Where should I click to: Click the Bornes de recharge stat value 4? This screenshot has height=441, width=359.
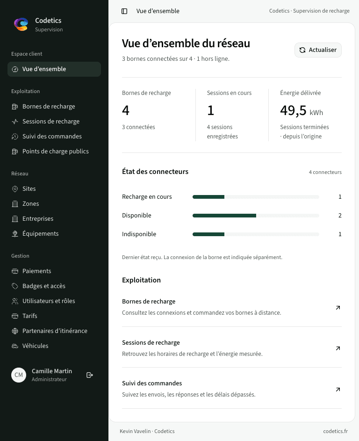[126, 110]
